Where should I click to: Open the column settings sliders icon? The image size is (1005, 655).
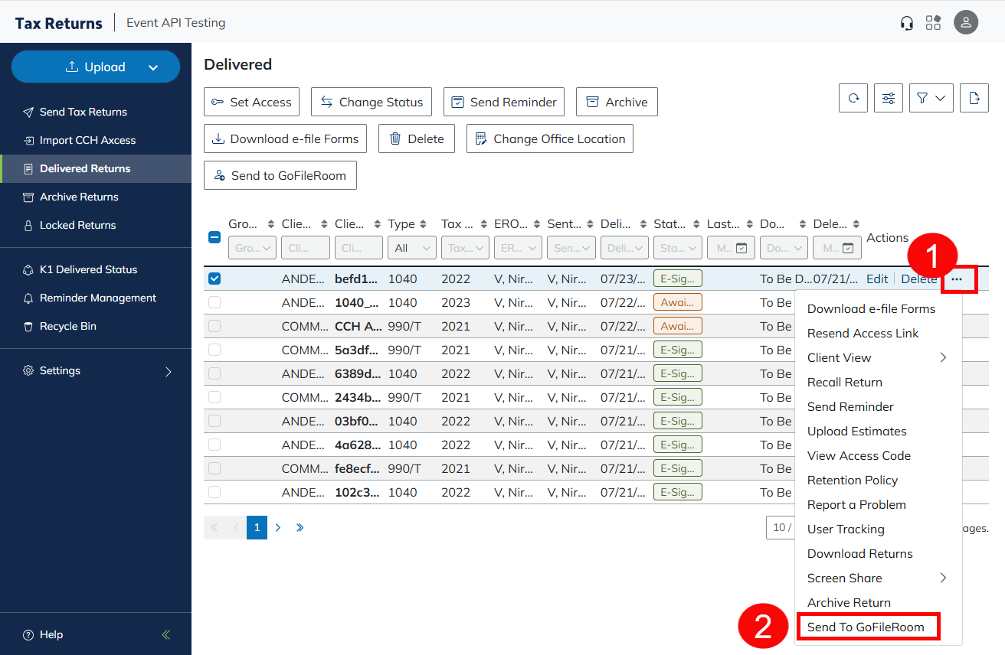pyautogui.click(x=889, y=98)
